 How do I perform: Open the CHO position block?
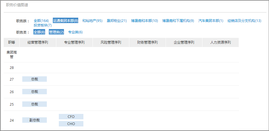click(71, 124)
